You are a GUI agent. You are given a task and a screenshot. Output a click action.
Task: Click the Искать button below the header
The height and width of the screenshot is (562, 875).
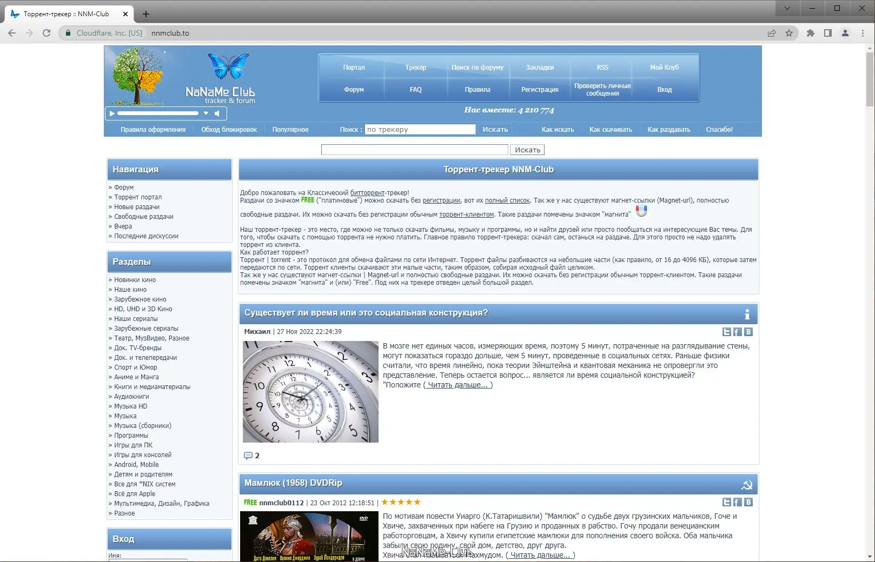point(527,150)
